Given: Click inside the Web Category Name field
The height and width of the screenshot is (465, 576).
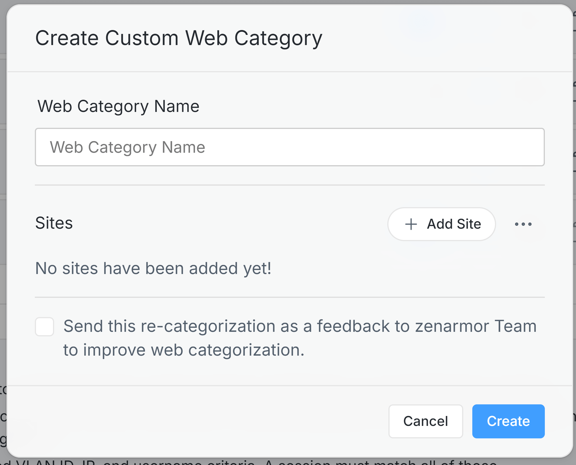Looking at the screenshot, I should coord(289,147).
